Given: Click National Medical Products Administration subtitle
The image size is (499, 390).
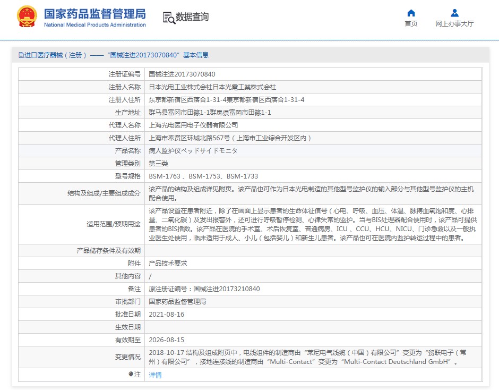Looking at the screenshot, I should [95, 25].
